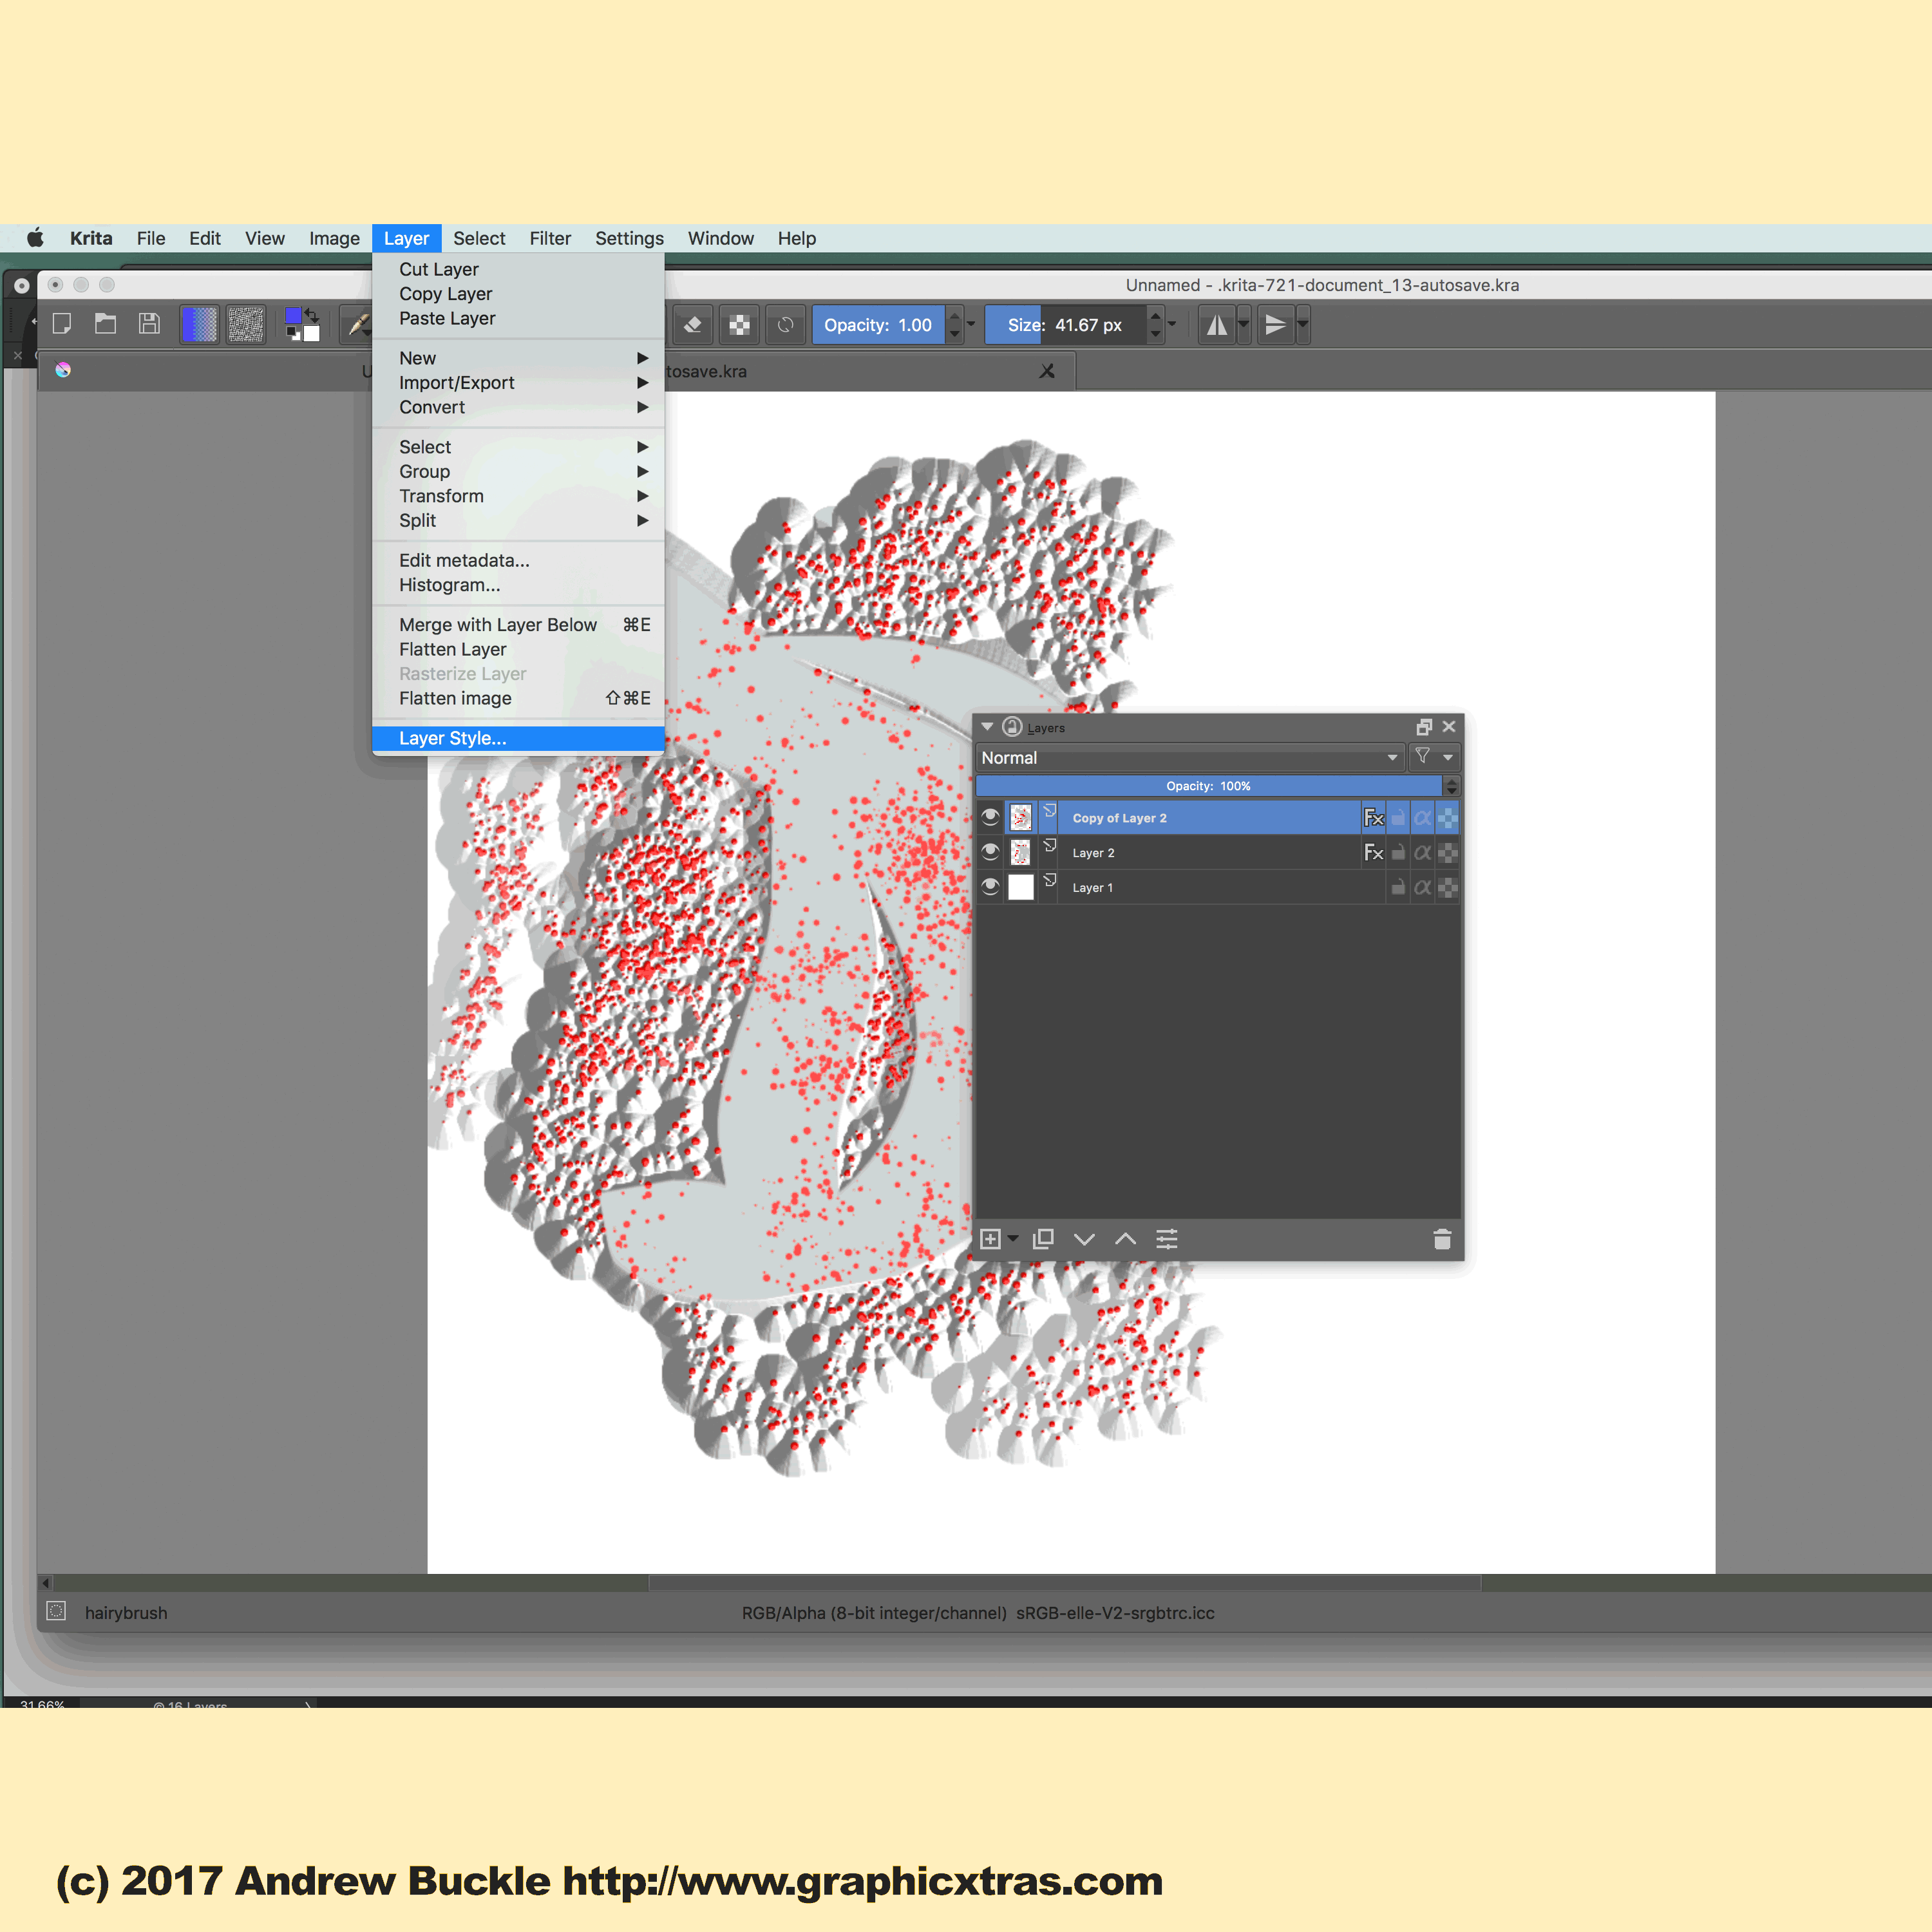1932x1932 pixels.
Task: Hide Layer 2 using eye icon
Action: pos(990,852)
